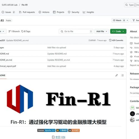This screenshot has width=139, height=139.
Task: Expand the green Code dropdown
Action: pos(118,31)
